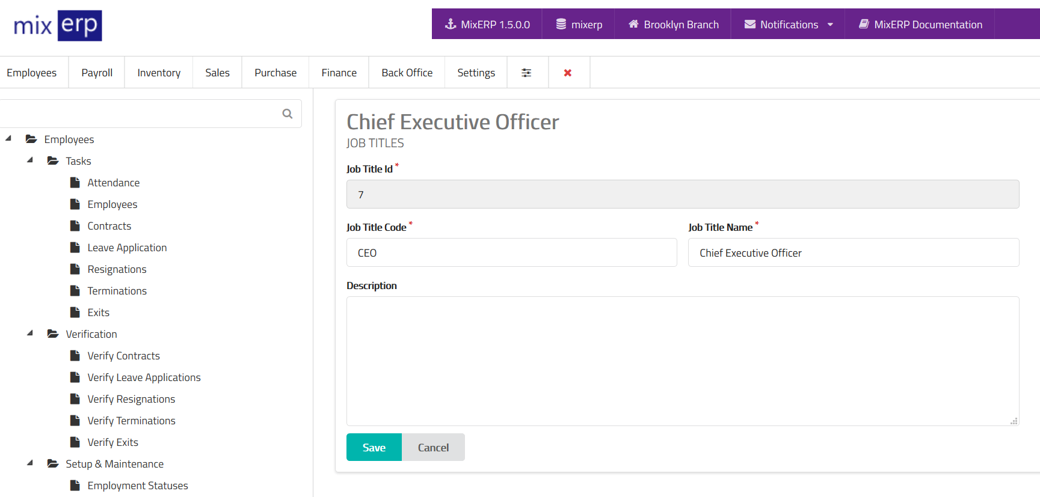Open Verify Leave Applications in sidebar
Image resolution: width=1040 pixels, height=497 pixels.
click(144, 377)
